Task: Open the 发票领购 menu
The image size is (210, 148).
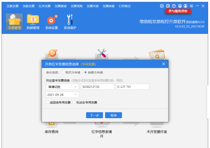Action: (x=77, y=6)
